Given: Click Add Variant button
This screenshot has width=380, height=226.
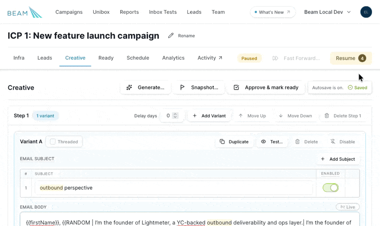Looking at the screenshot, I should pyautogui.click(x=210, y=116).
